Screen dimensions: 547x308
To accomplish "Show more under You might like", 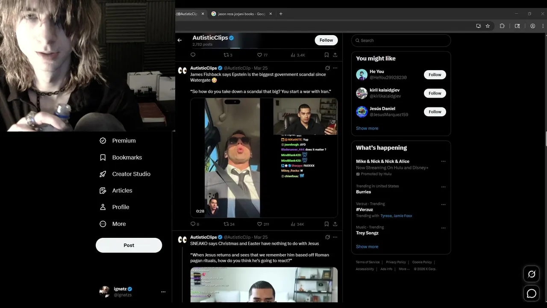I will [x=367, y=128].
